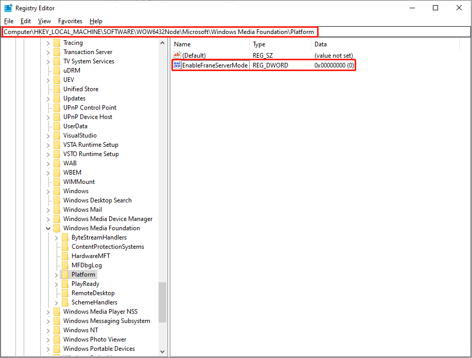Click the Windows Mail folder icon
472x358 pixels.
tap(57, 210)
